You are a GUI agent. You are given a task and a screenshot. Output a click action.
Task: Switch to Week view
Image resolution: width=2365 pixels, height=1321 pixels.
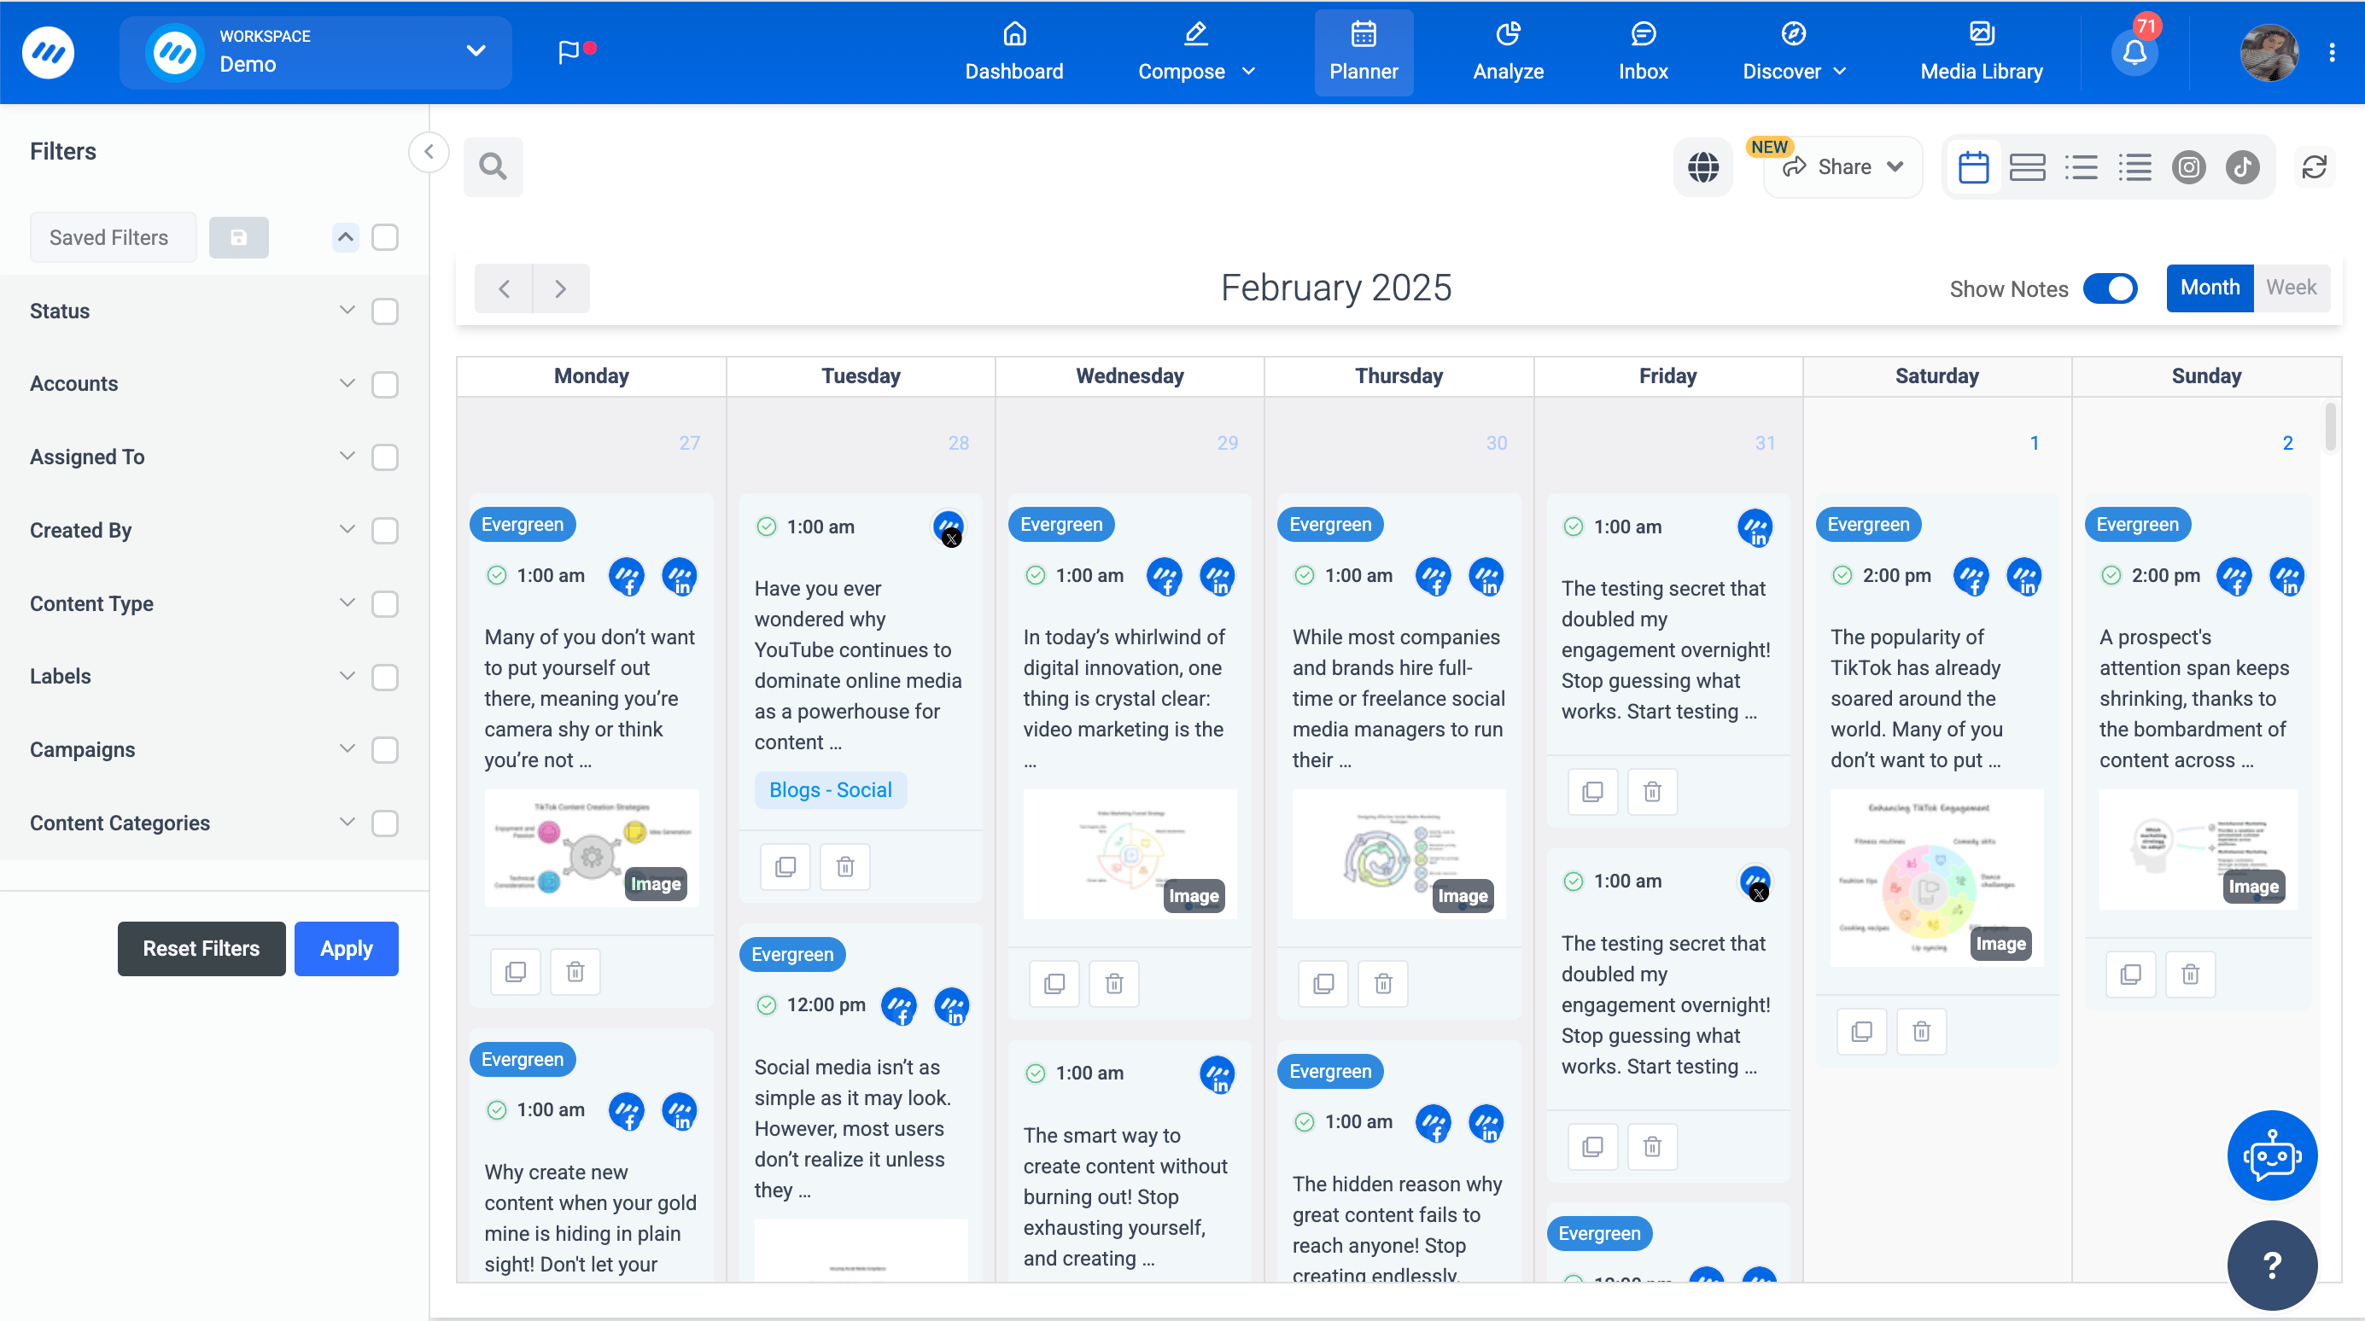(2290, 289)
